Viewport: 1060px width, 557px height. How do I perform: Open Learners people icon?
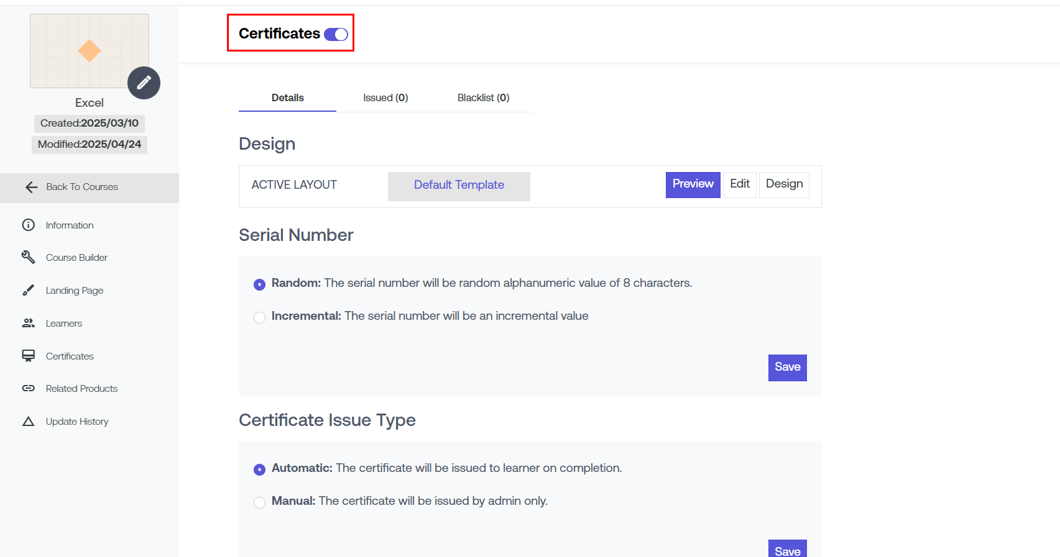(29, 323)
